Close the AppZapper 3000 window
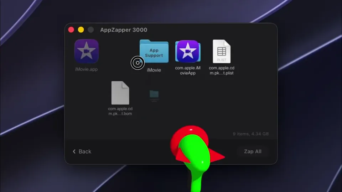Image resolution: width=342 pixels, height=192 pixels. (71, 30)
